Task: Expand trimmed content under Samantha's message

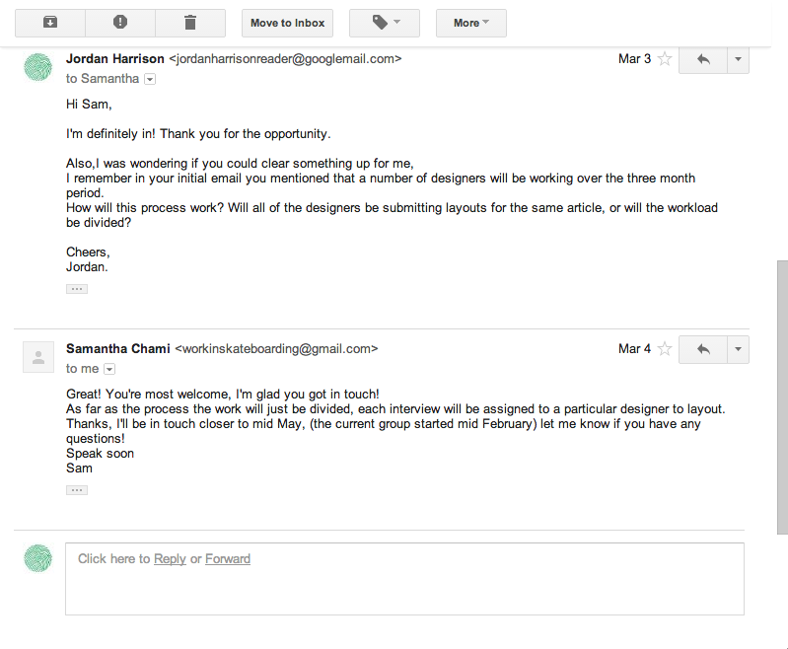Action: 77,490
